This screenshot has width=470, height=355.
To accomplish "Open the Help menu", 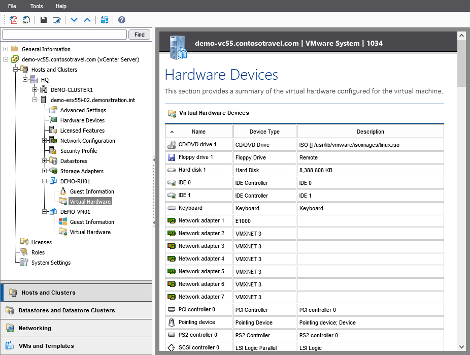I will click(61, 6).
